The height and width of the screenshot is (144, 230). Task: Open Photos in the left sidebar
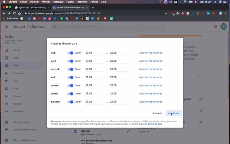click(x=17, y=96)
